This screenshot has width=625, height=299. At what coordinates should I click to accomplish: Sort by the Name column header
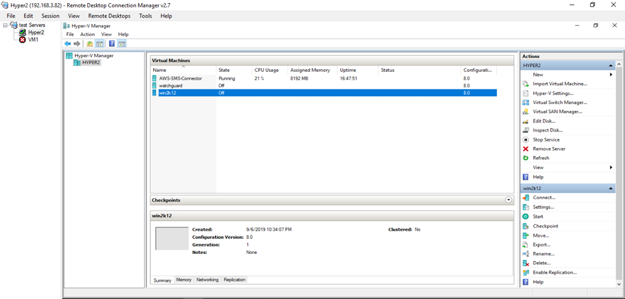(x=183, y=70)
